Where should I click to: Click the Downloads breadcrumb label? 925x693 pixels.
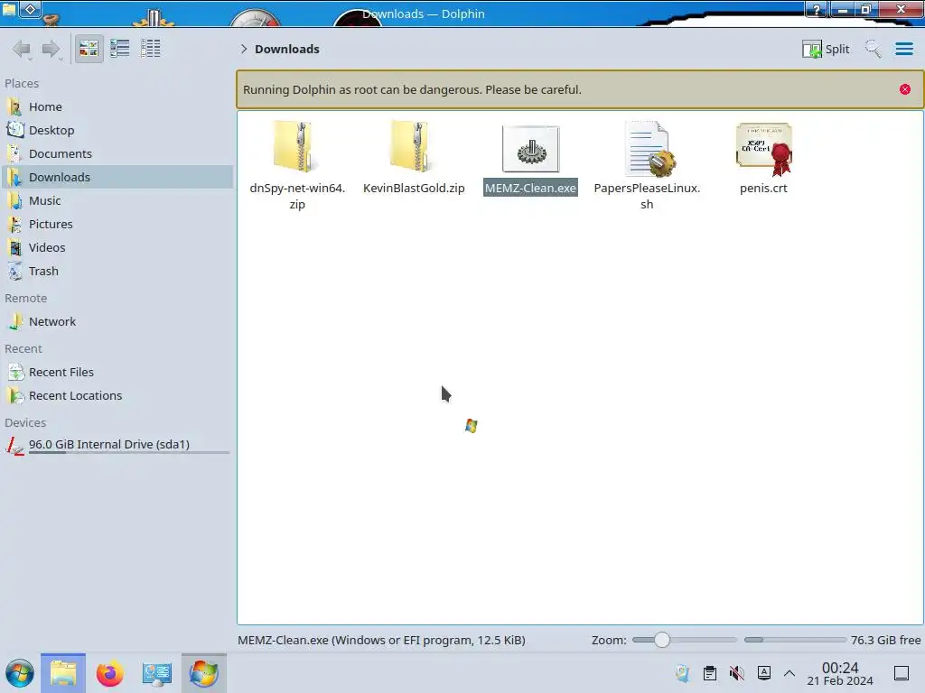tap(286, 49)
